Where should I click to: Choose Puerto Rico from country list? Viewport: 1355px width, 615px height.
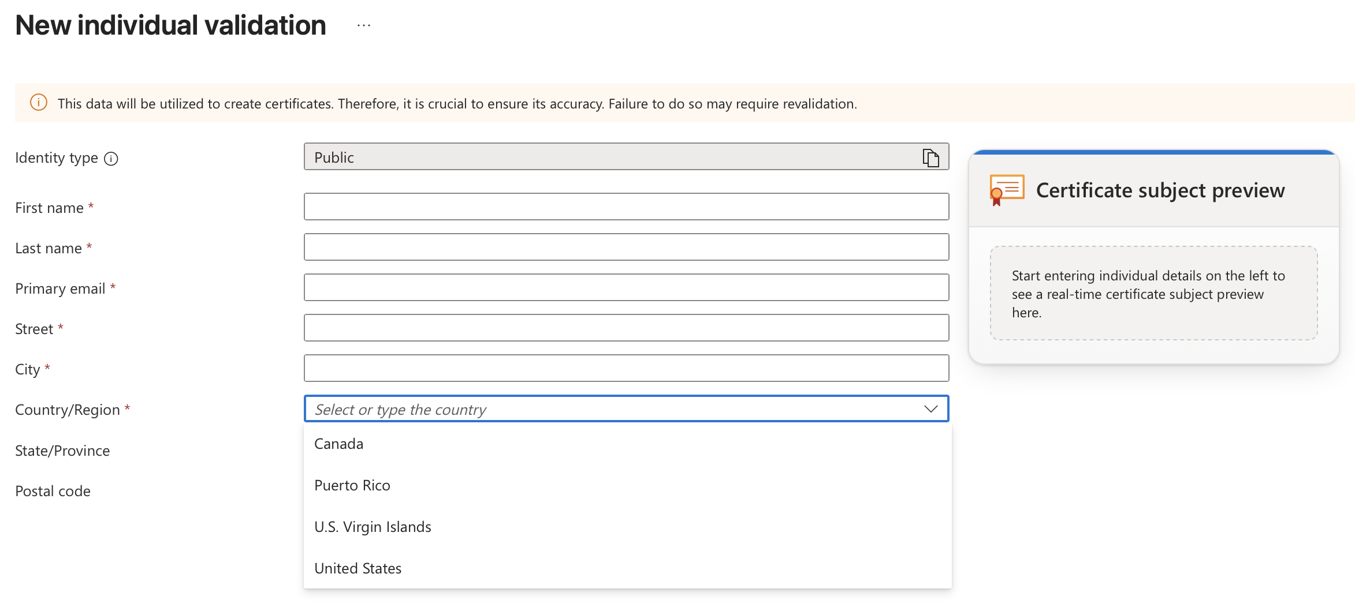point(628,485)
